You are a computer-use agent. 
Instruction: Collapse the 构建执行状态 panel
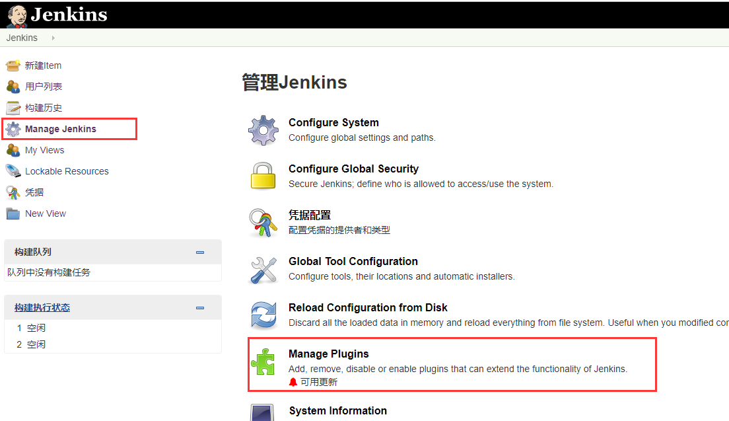click(199, 307)
